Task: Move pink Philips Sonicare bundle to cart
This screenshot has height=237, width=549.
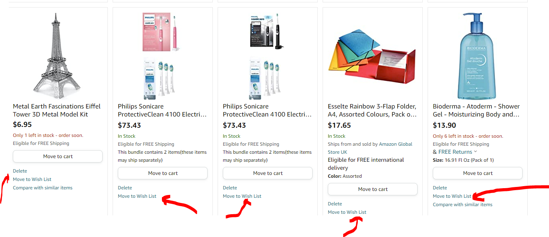Action: click(x=163, y=173)
